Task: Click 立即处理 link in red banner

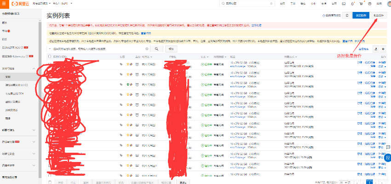Action: pos(256,25)
